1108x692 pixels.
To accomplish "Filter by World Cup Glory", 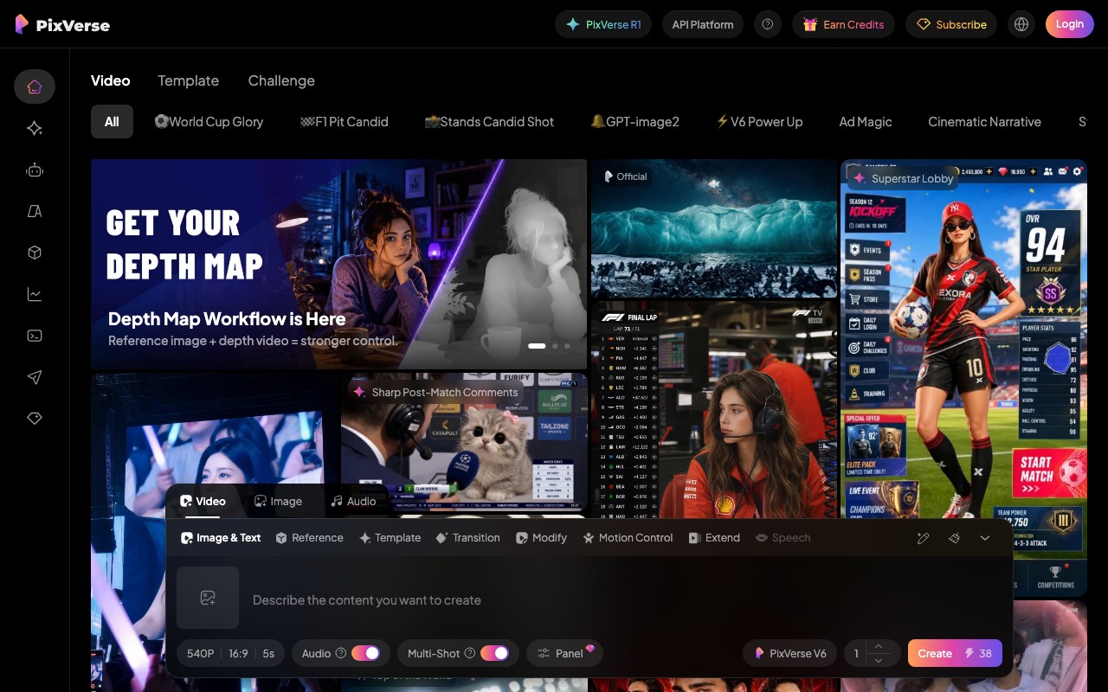I will coord(209,122).
